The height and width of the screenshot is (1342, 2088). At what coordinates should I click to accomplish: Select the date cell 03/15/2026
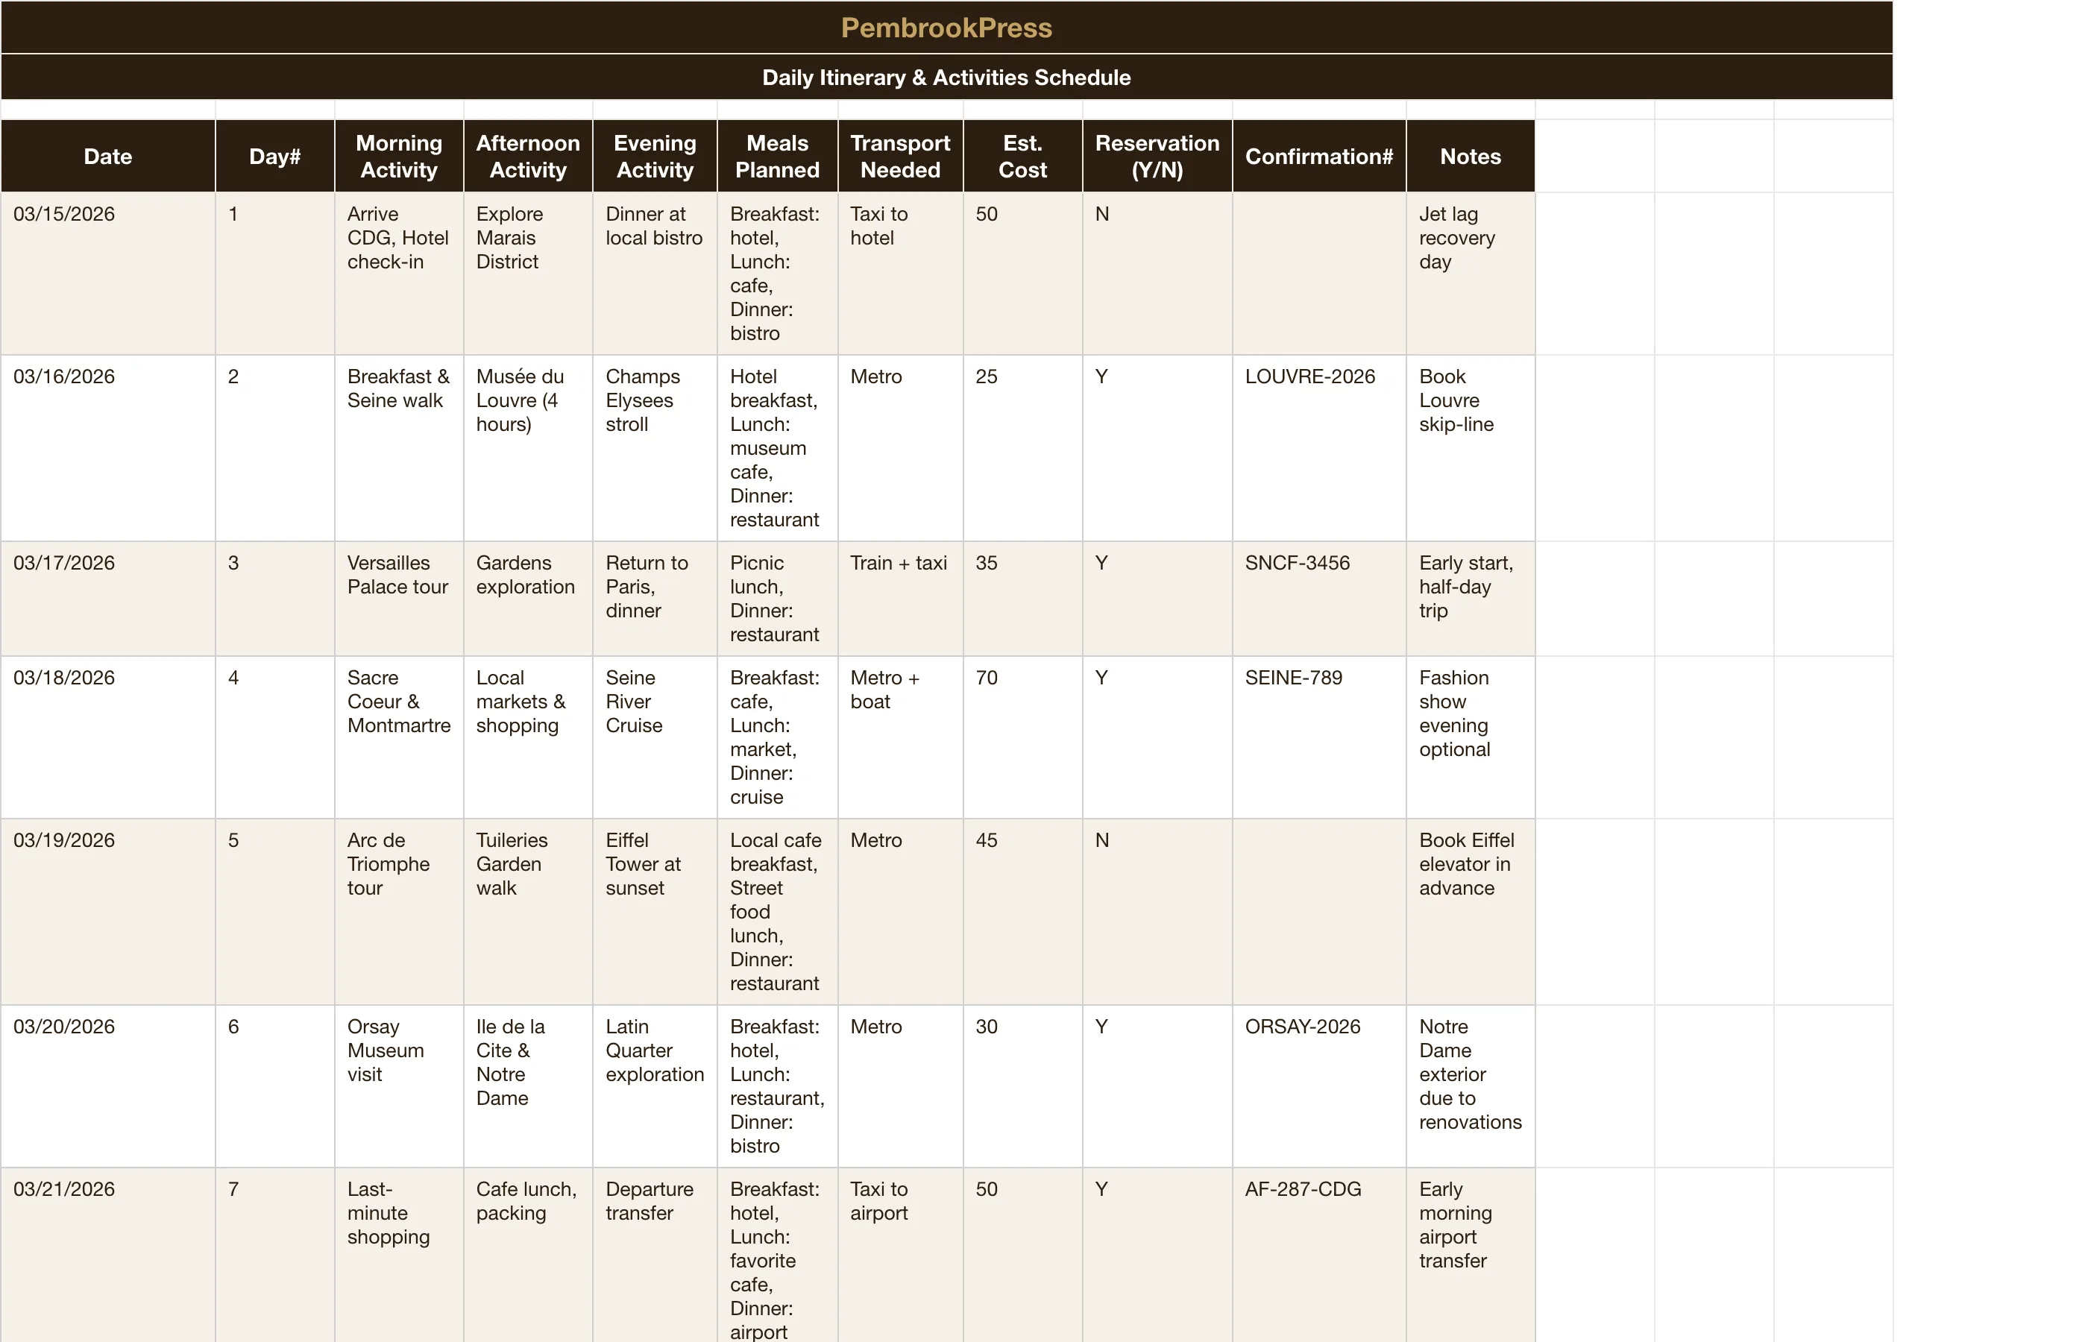click(x=108, y=274)
